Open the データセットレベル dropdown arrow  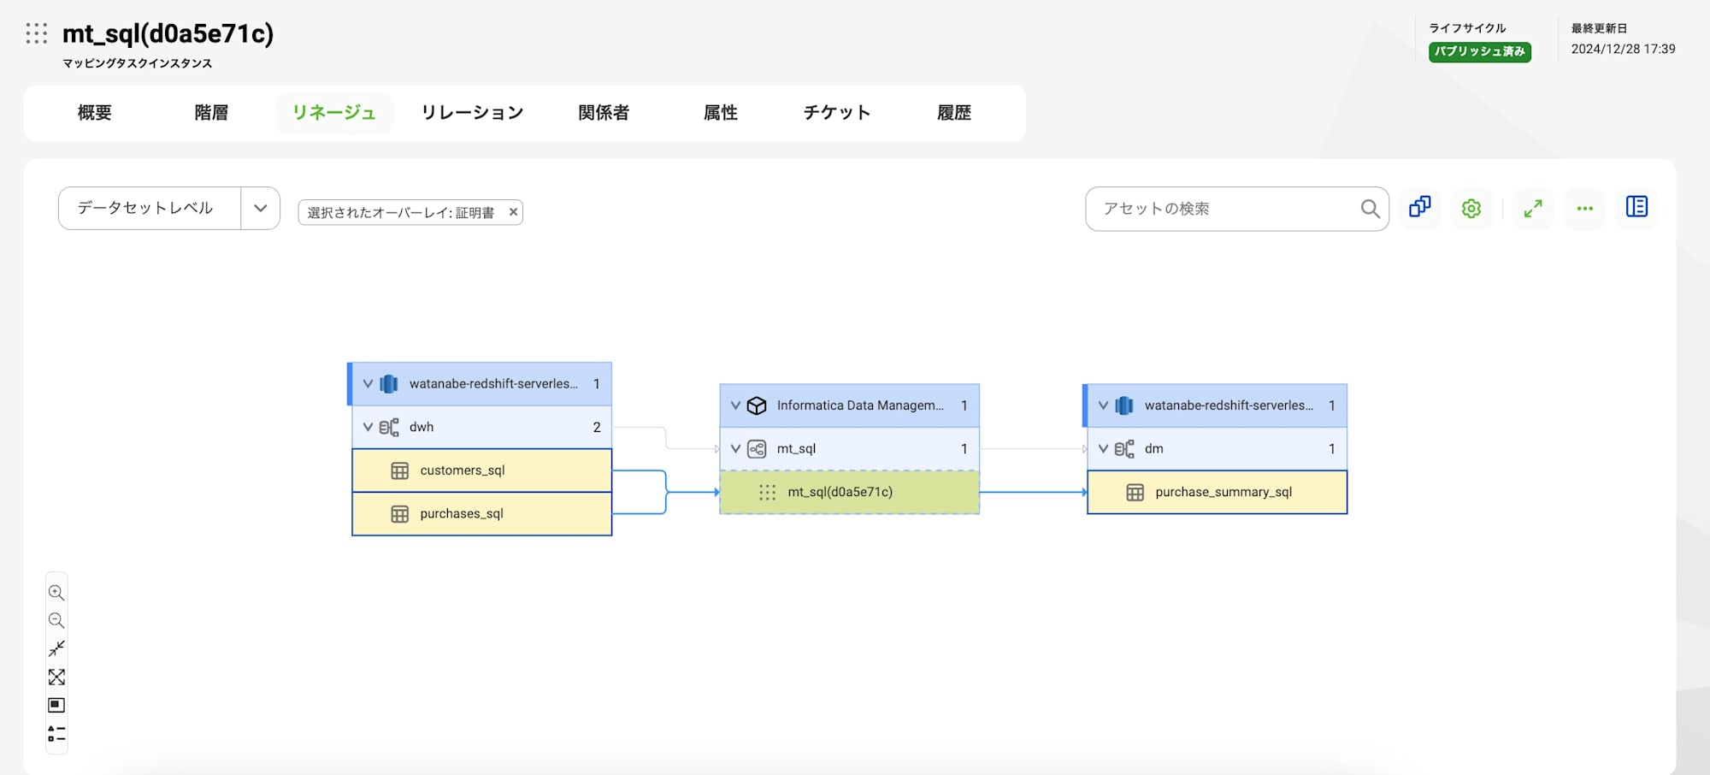click(x=261, y=208)
